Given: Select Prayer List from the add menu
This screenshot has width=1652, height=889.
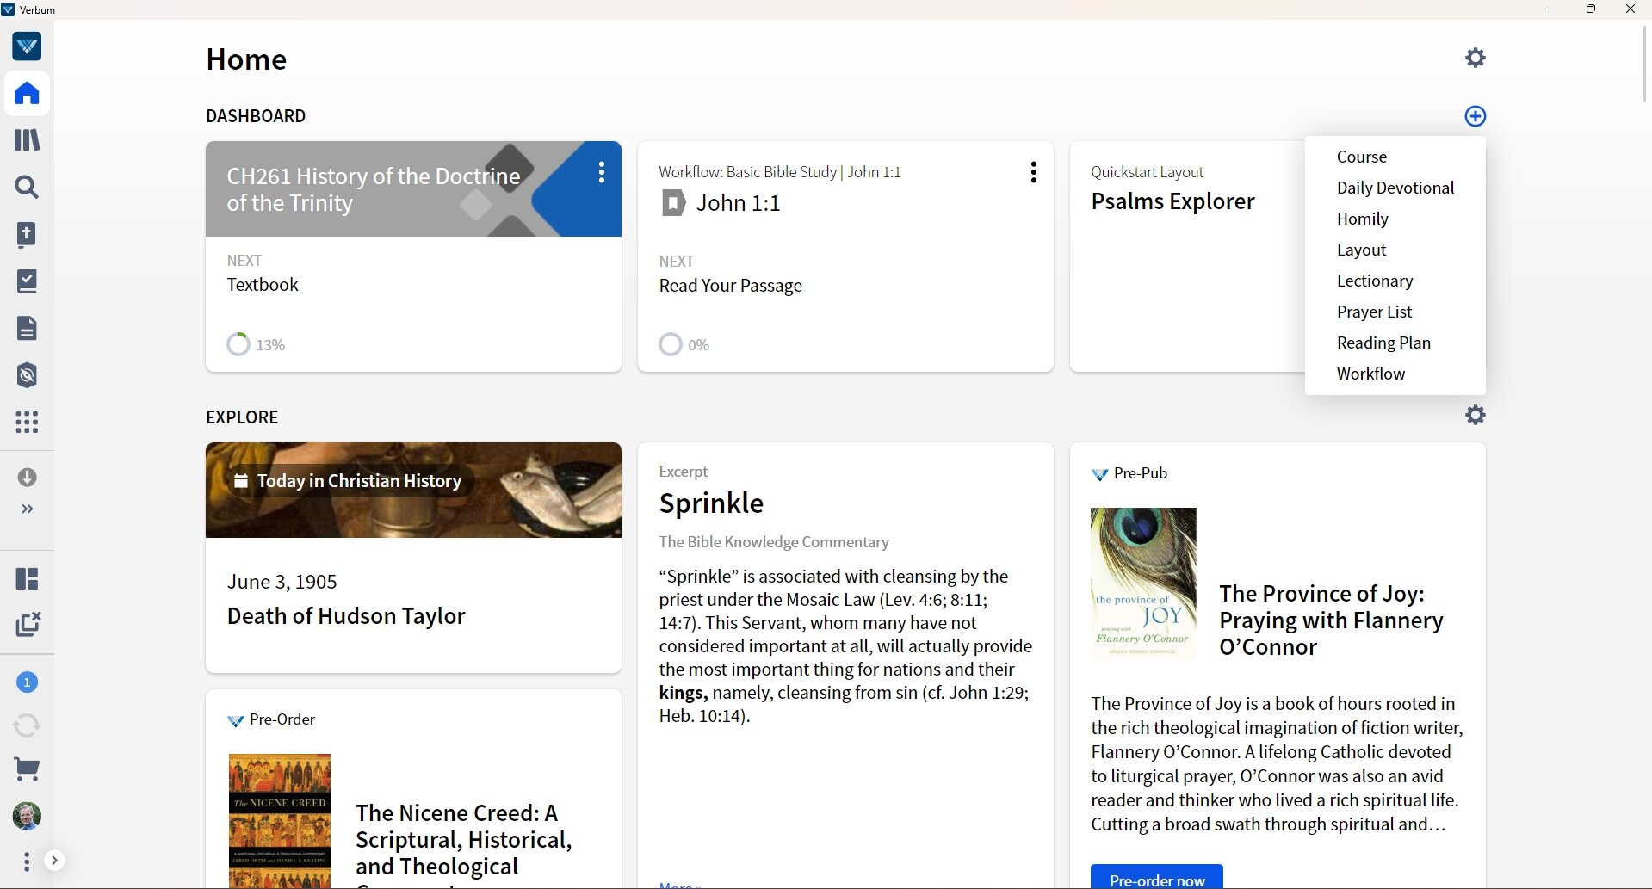Looking at the screenshot, I should (x=1395, y=312).
